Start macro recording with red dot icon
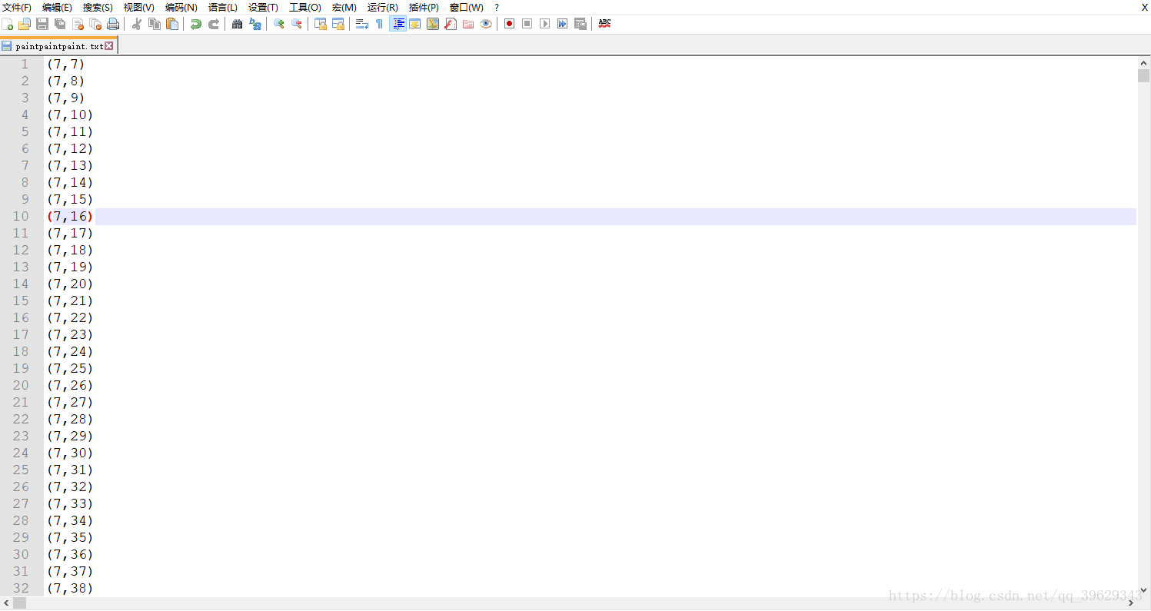The image size is (1151, 611). point(509,24)
